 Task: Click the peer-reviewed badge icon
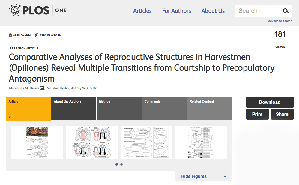(37, 35)
